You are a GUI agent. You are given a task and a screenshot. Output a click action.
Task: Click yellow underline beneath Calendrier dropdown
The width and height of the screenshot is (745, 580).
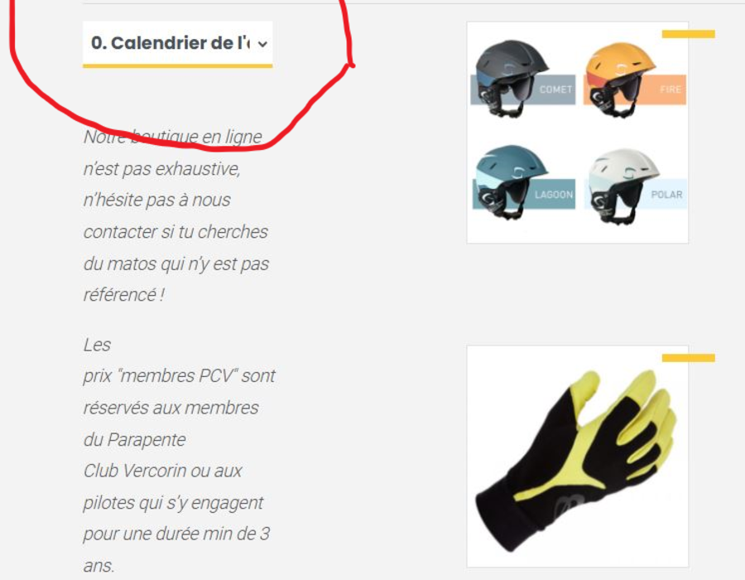click(177, 66)
